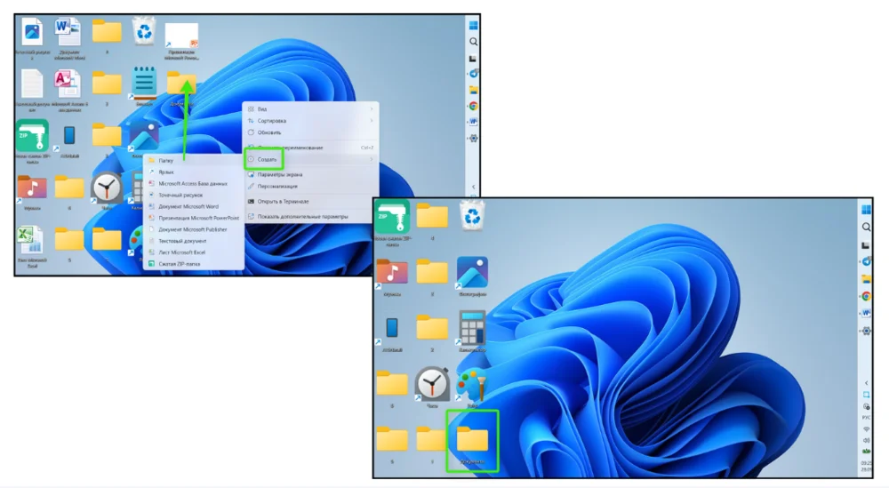
Task: Create Точечный рисунок from submenu
Action: click(194, 195)
